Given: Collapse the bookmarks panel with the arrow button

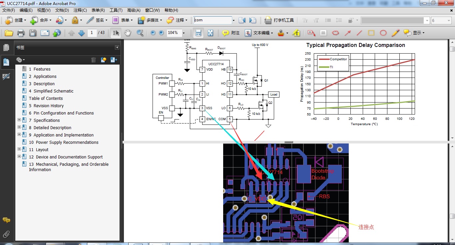Looking at the screenshot, I should [x=117, y=48].
